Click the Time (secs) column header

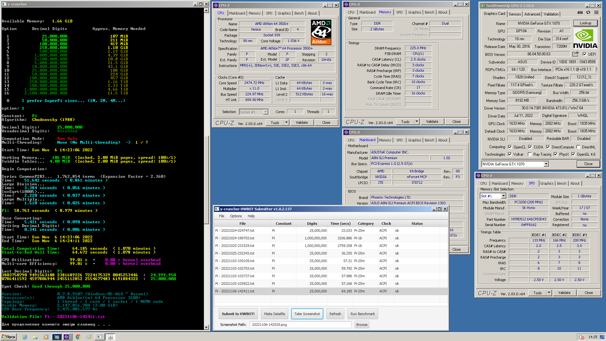click(x=340, y=224)
